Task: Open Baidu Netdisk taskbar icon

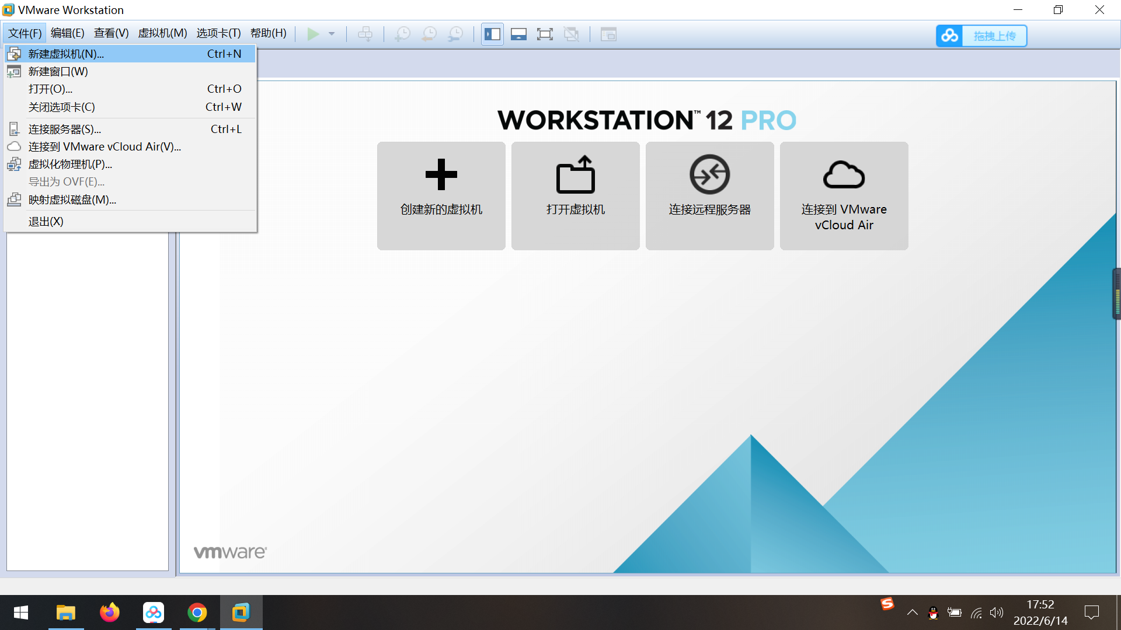Action: (154, 612)
